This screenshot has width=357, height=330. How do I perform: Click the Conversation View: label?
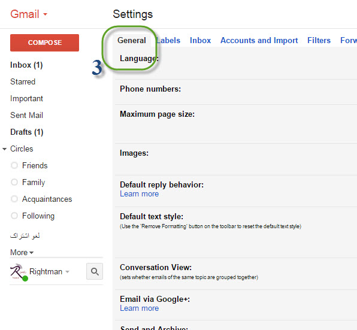click(156, 267)
